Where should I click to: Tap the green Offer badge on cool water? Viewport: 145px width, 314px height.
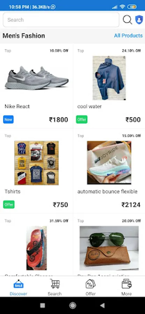[x=82, y=120]
